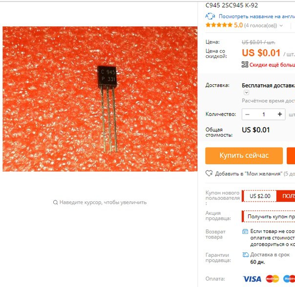Expand the rating votes dropdown arrow

(x=281, y=25)
